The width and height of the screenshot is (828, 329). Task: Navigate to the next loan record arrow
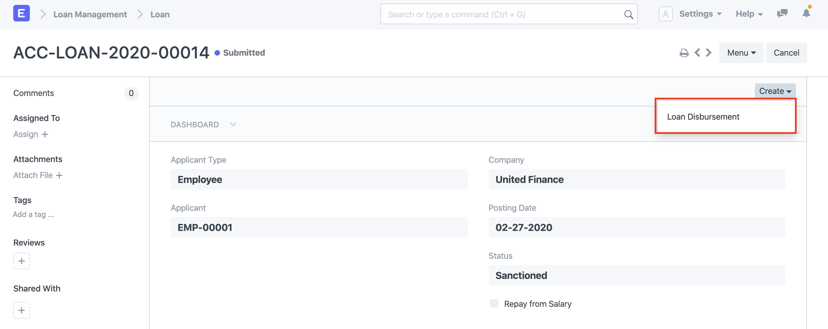(x=708, y=53)
